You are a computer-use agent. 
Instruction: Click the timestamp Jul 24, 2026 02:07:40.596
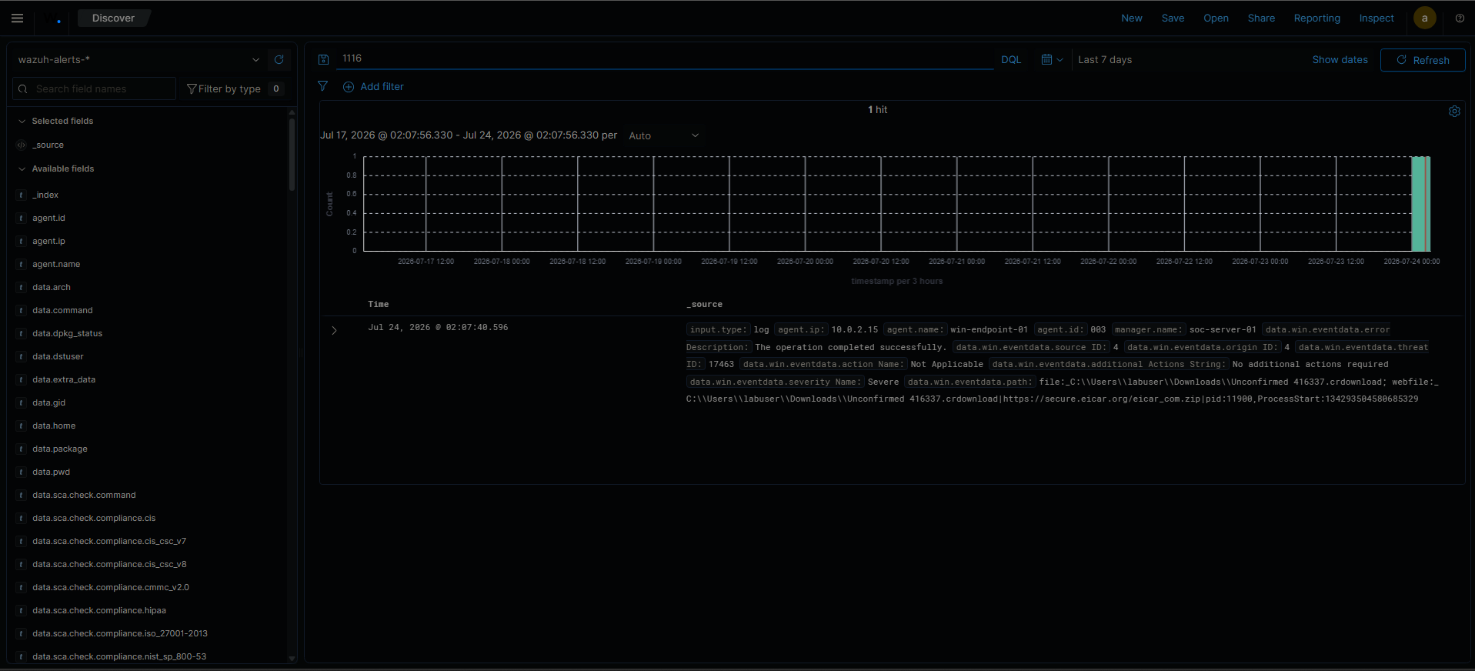438,328
